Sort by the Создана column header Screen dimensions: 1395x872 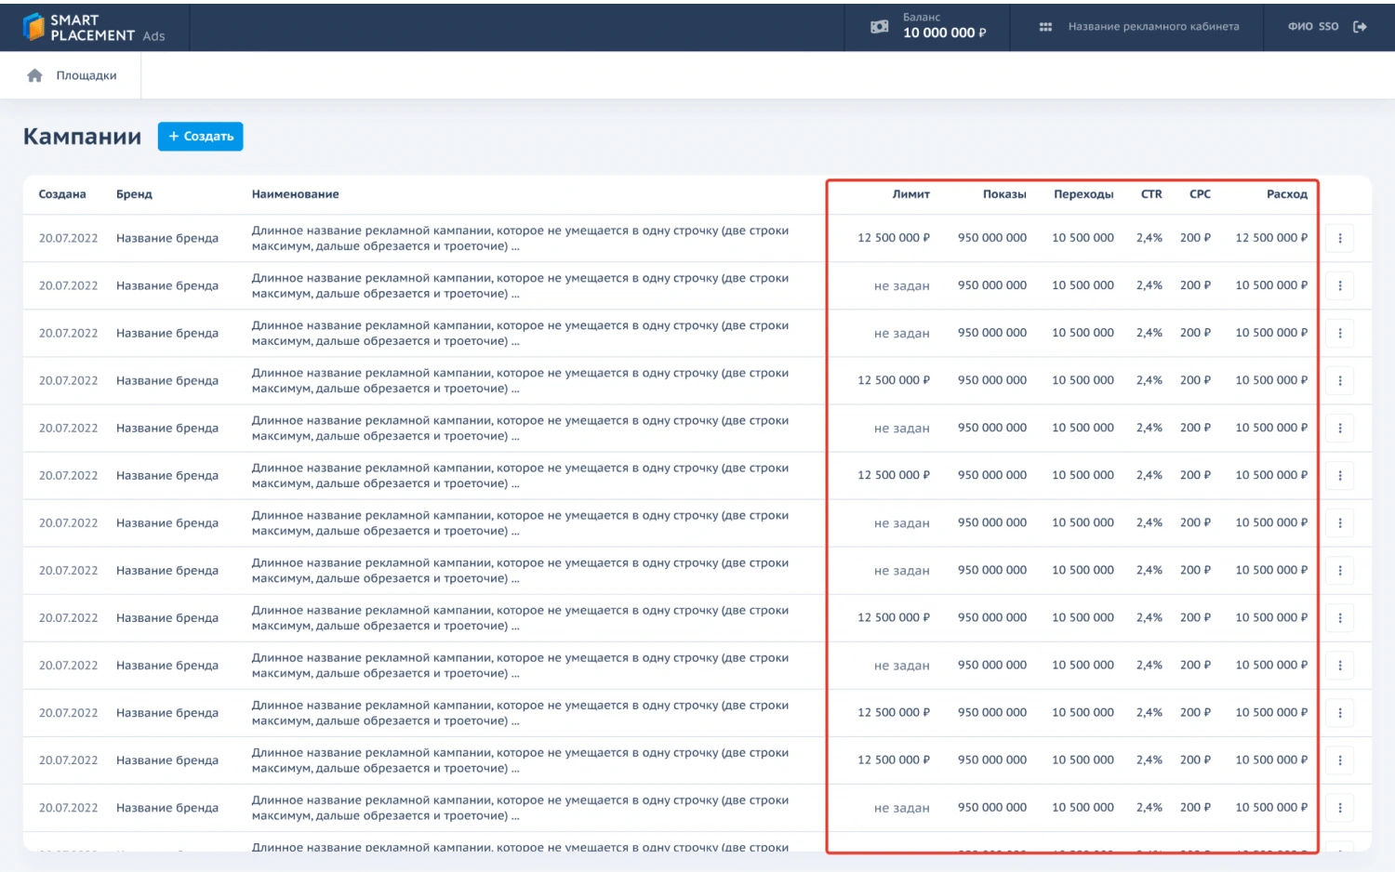(x=62, y=194)
